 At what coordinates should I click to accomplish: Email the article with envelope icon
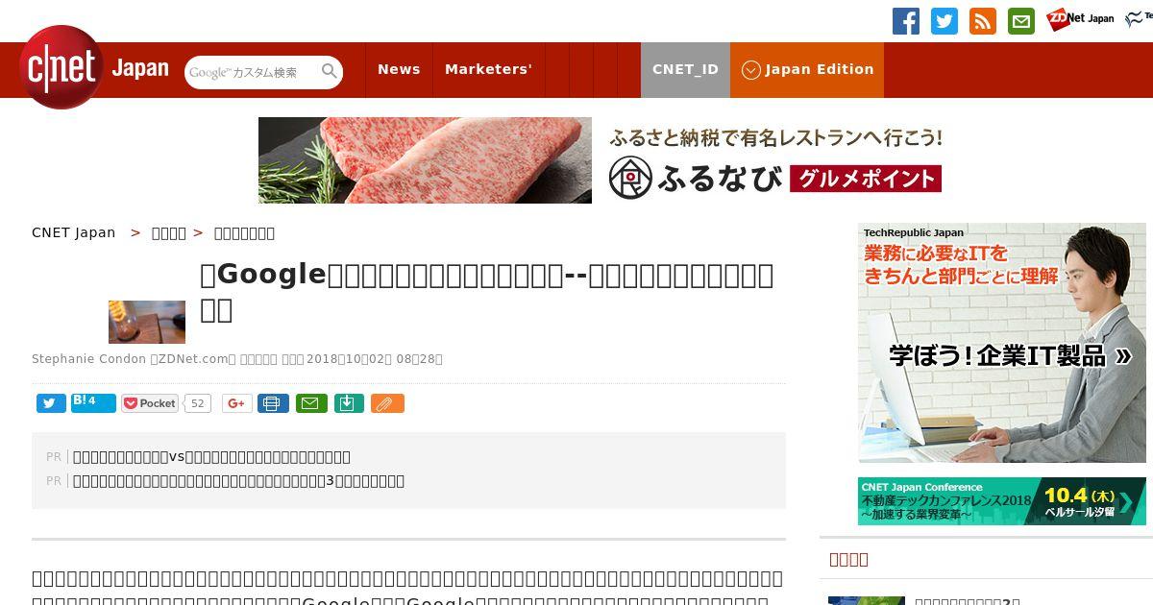pyautogui.click(x=310, y=403)
